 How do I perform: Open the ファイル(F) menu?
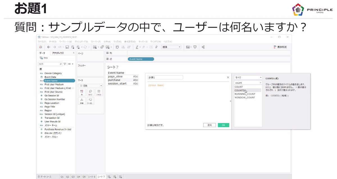tap(42, 41)
